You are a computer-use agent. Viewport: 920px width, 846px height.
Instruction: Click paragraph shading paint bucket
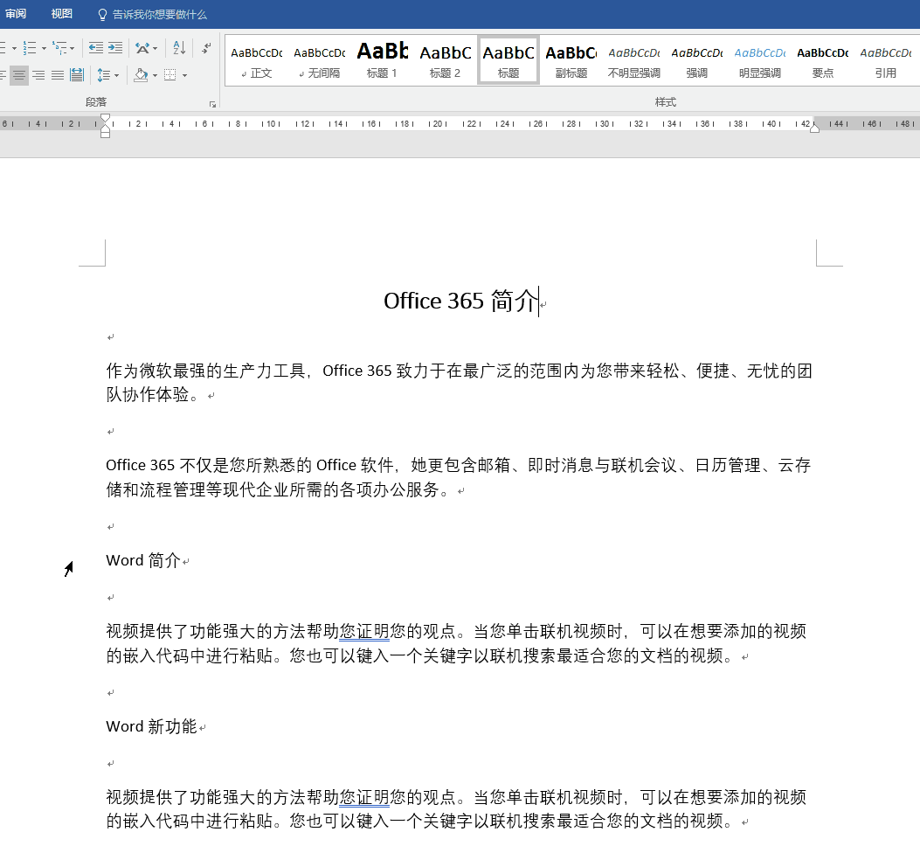pos(141,75)
